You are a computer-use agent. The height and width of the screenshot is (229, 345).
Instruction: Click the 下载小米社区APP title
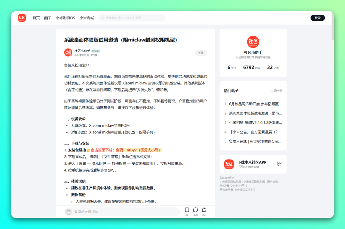252,162
